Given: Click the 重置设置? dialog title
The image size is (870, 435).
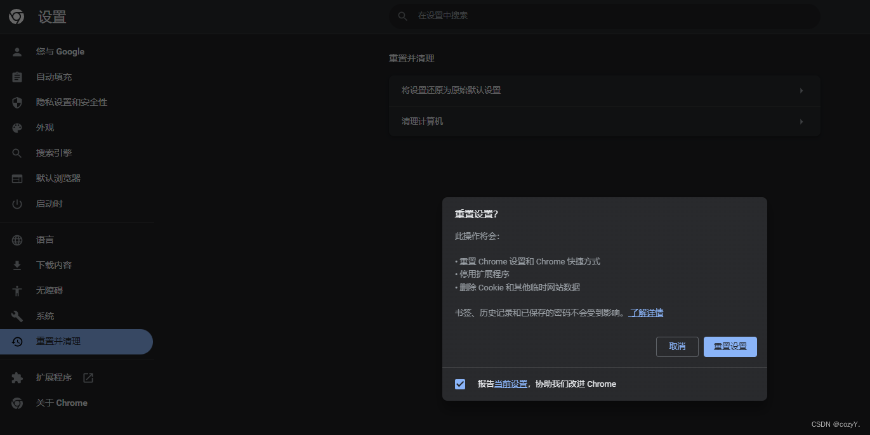Looking at the screenshot, I should click(477, 214).
